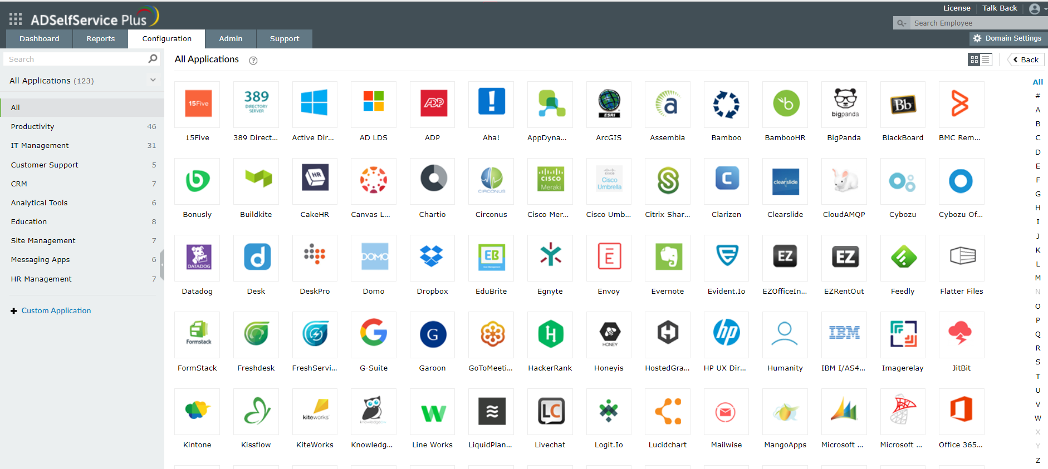
Task: Select the Configuration tab
Action: [166, 39]
